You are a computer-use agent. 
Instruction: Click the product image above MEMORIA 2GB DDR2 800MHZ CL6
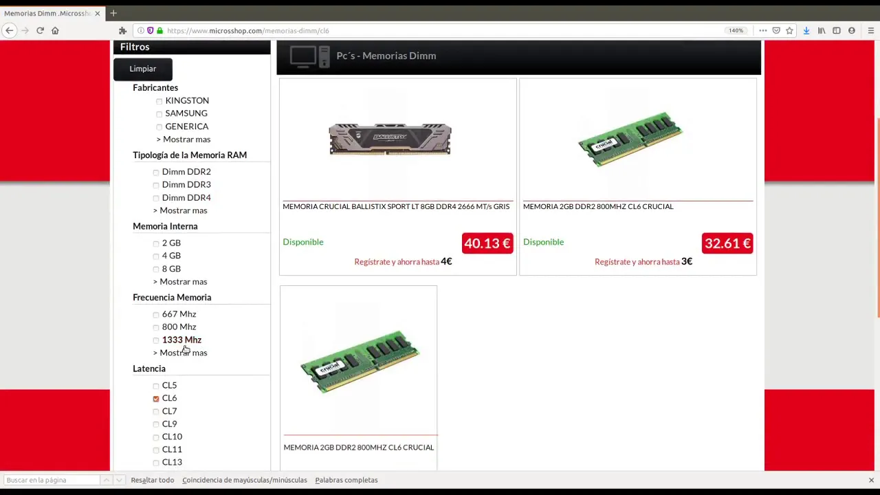pyautogui.click(x=360, y=362)
